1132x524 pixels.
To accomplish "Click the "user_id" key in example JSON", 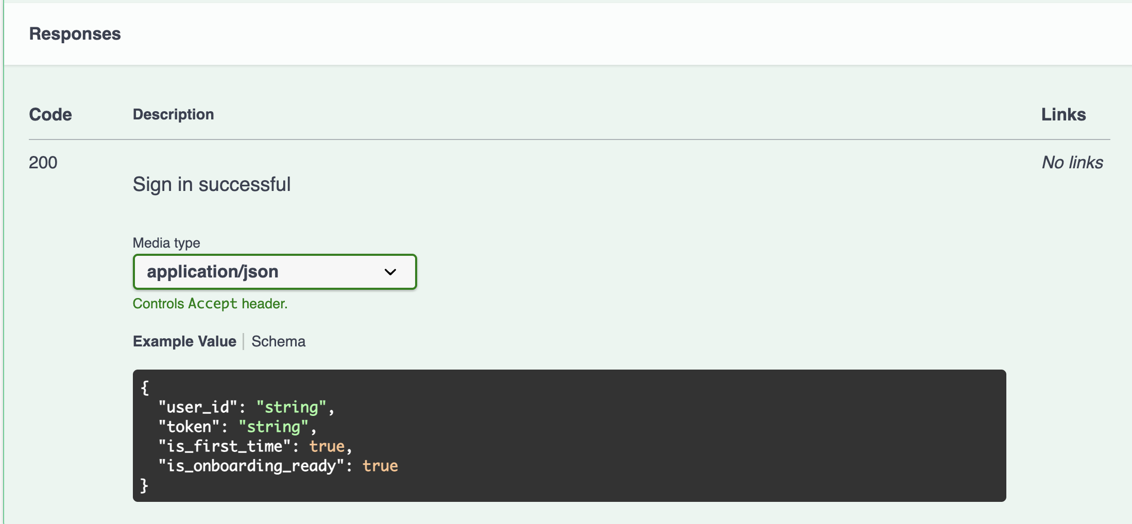I will click(x=198, y=407).
